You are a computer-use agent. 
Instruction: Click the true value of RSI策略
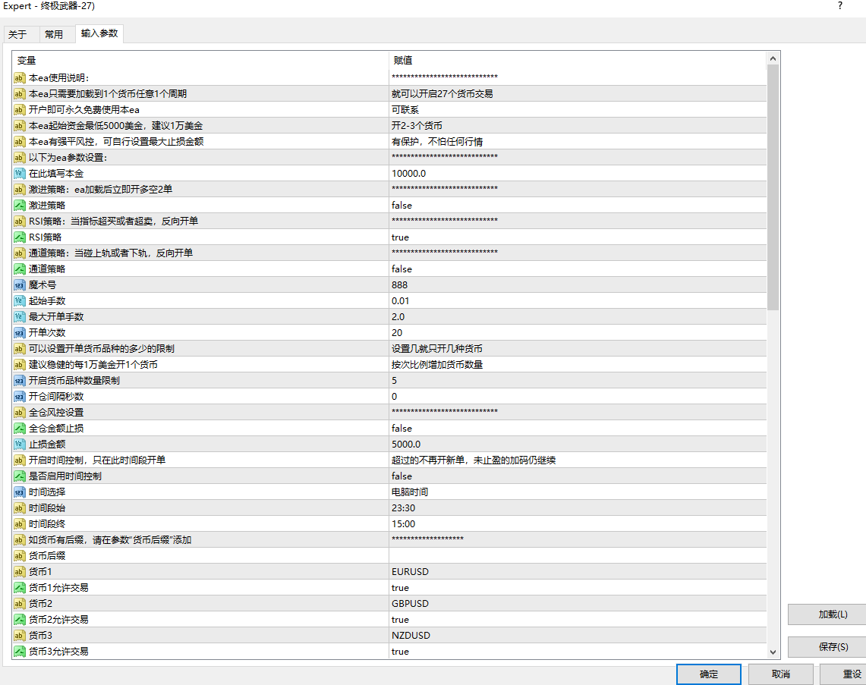pos(400,237)
